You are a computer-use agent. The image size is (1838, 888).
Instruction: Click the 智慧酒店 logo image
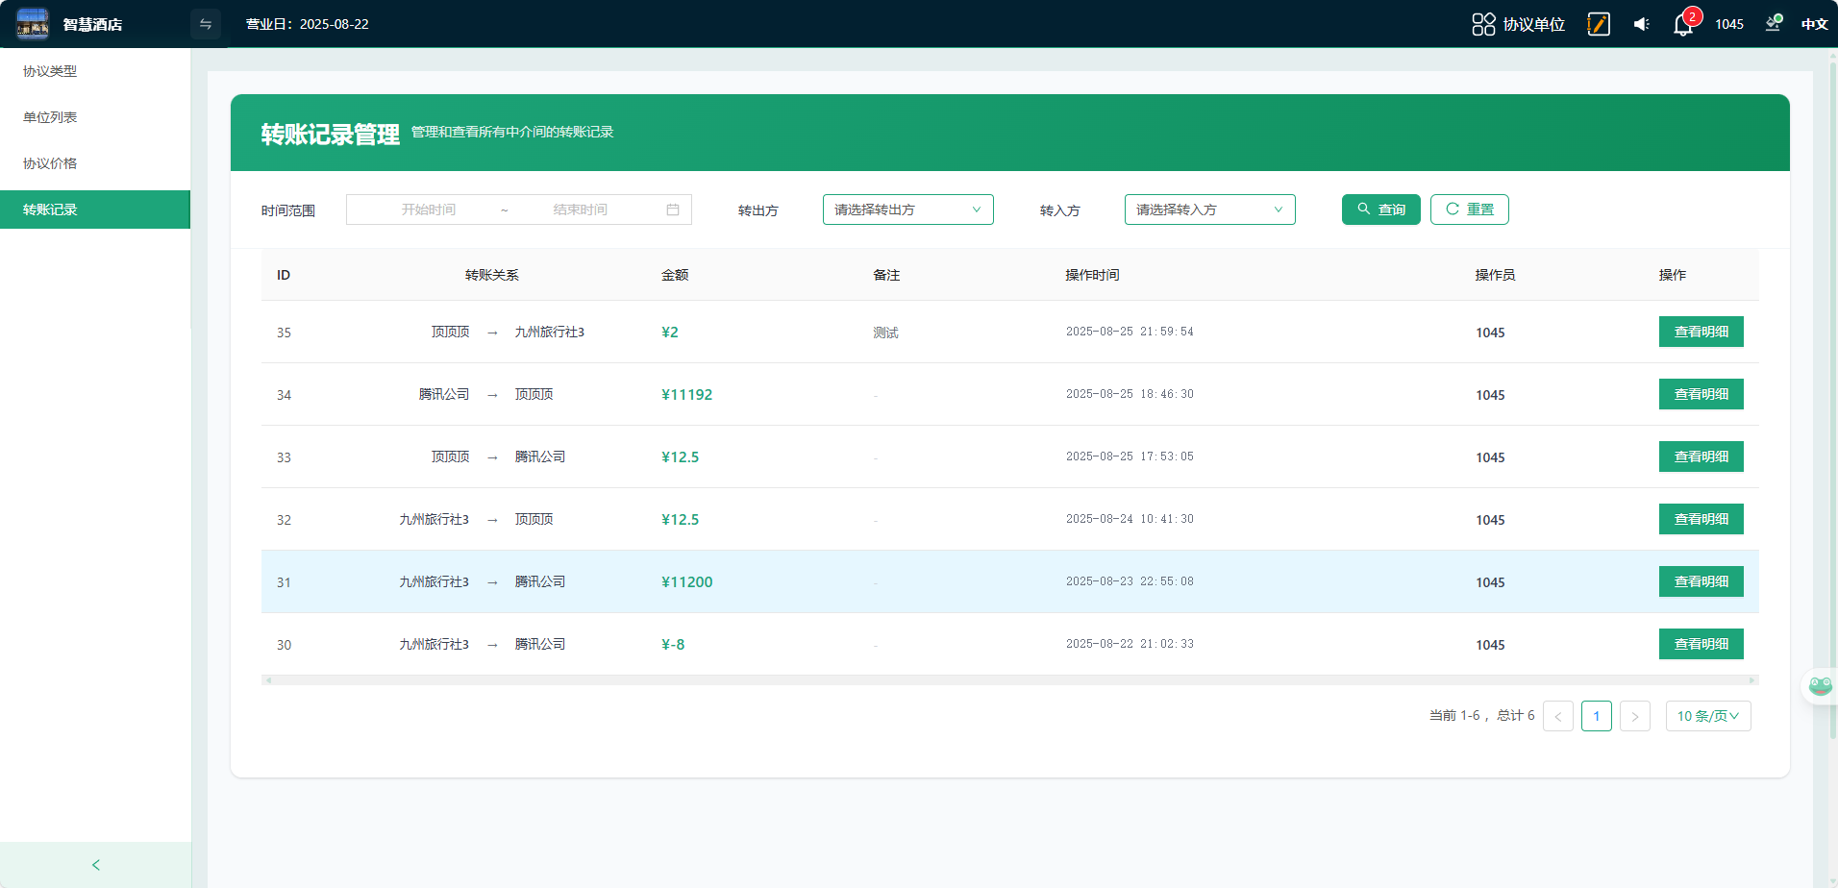33,24
